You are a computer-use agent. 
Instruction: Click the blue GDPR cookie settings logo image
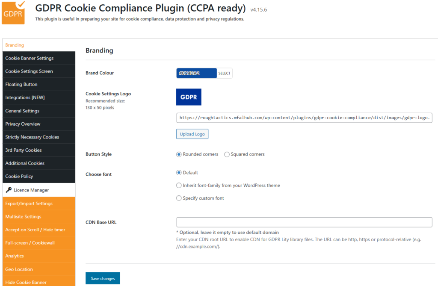[x=189, y=97]
